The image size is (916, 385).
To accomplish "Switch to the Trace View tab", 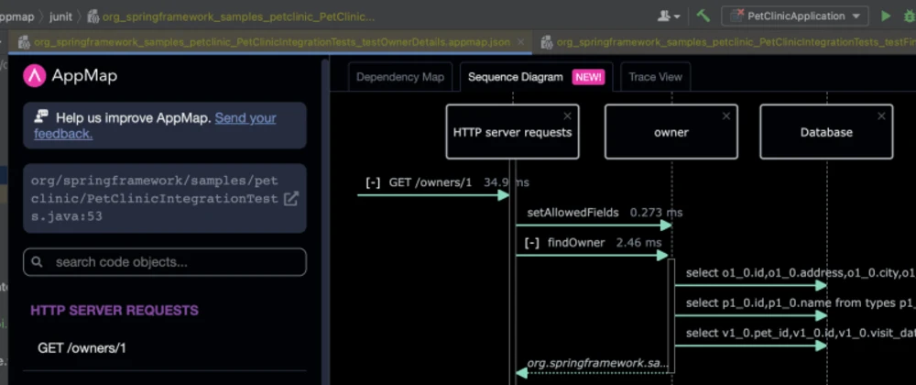I will click(x=655, y=77).
